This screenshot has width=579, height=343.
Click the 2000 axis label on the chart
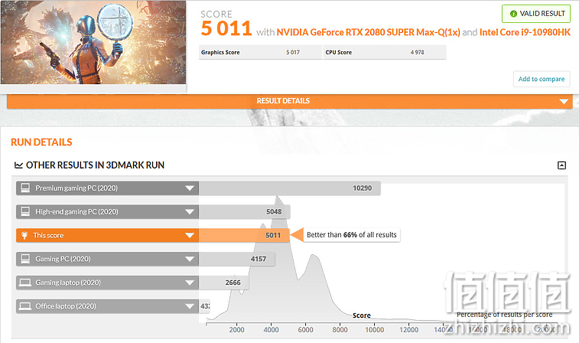[x=236, y=330]
